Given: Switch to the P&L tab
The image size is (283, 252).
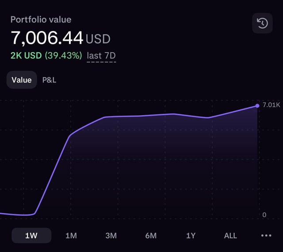Looking at the screenshot, I should [x=49, y=80].
